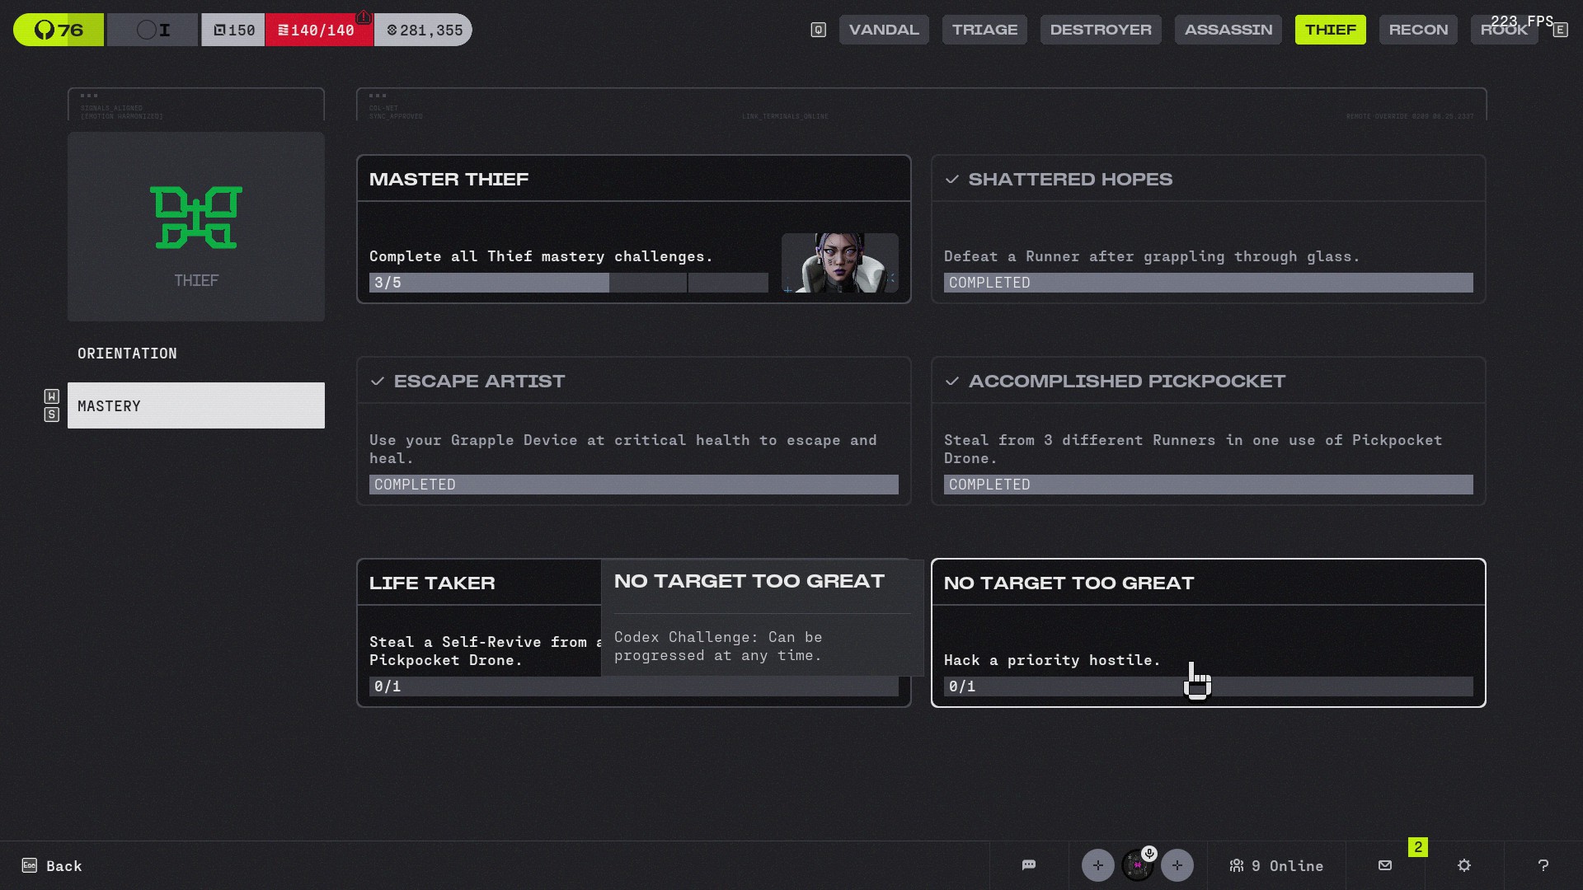Select the Life Taker challenge card
Viewport: 1583px width, 890px height.
(x=478, y=635)
